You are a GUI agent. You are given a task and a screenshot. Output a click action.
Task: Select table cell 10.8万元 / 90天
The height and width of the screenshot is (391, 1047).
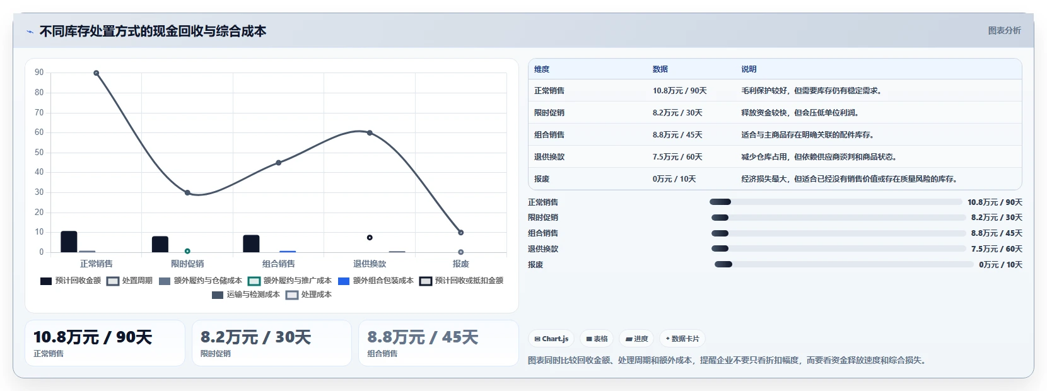click(x=680, y=91)
